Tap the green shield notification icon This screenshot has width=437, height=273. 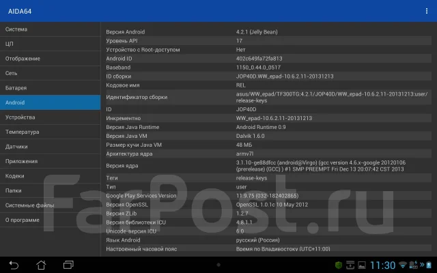[x=339, y=265]
